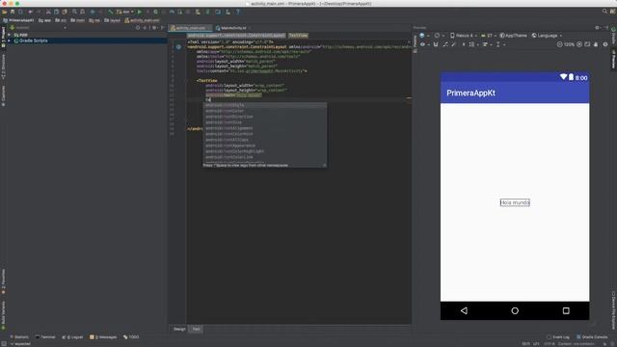Run the app with green play icon
Viewport: 617px width, 347px height.
click(x=139, y=12)
